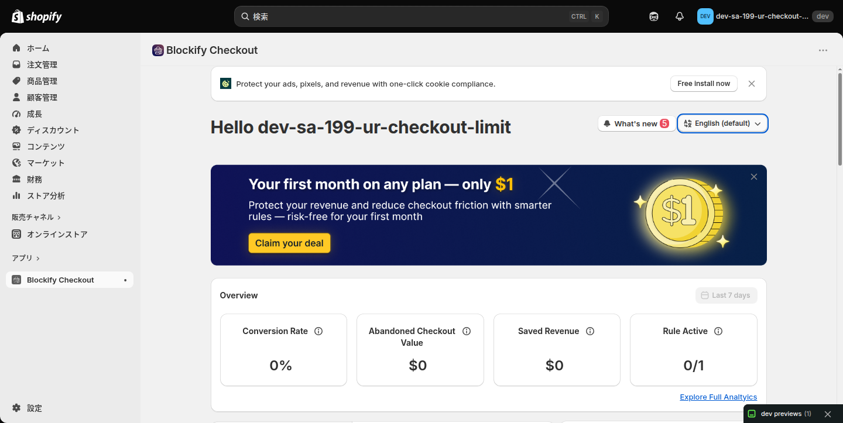Viewport: 843px width, 423px height.
Task: Open 顧客管理 customers section
Action: (x=70, y=97)
